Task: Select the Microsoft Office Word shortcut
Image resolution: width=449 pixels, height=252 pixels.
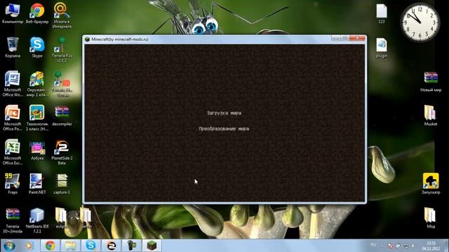Action: point(13,84)
